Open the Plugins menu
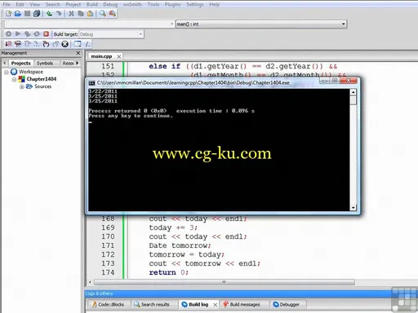The height and width of the screenshot is (313, 418). [172, 5]
